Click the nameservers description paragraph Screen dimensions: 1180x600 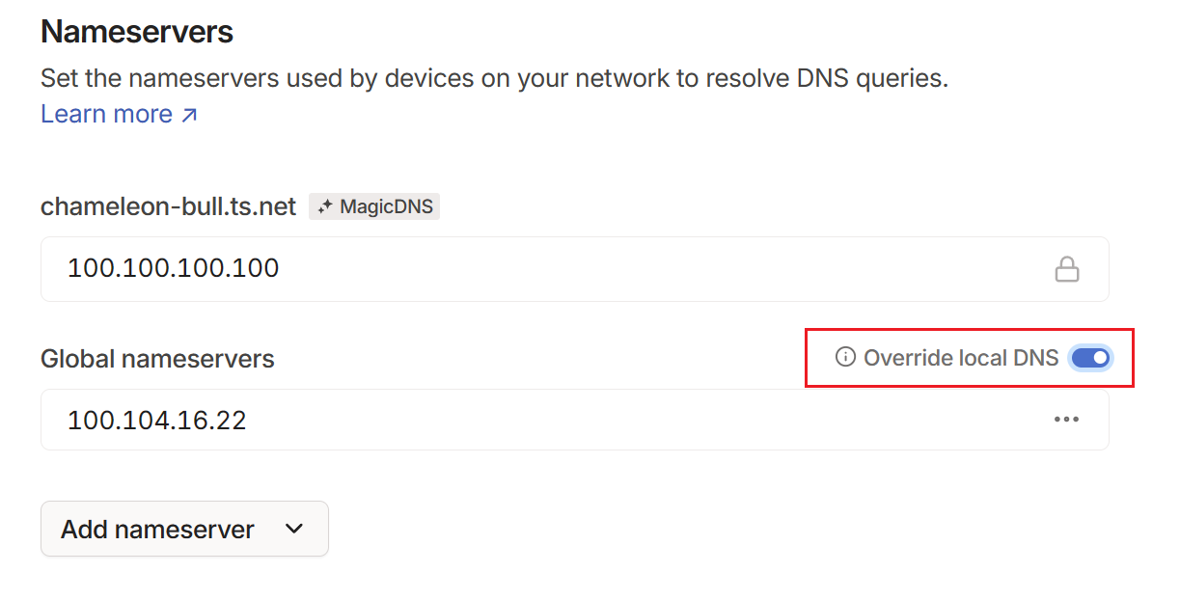(x=494, y=78)
